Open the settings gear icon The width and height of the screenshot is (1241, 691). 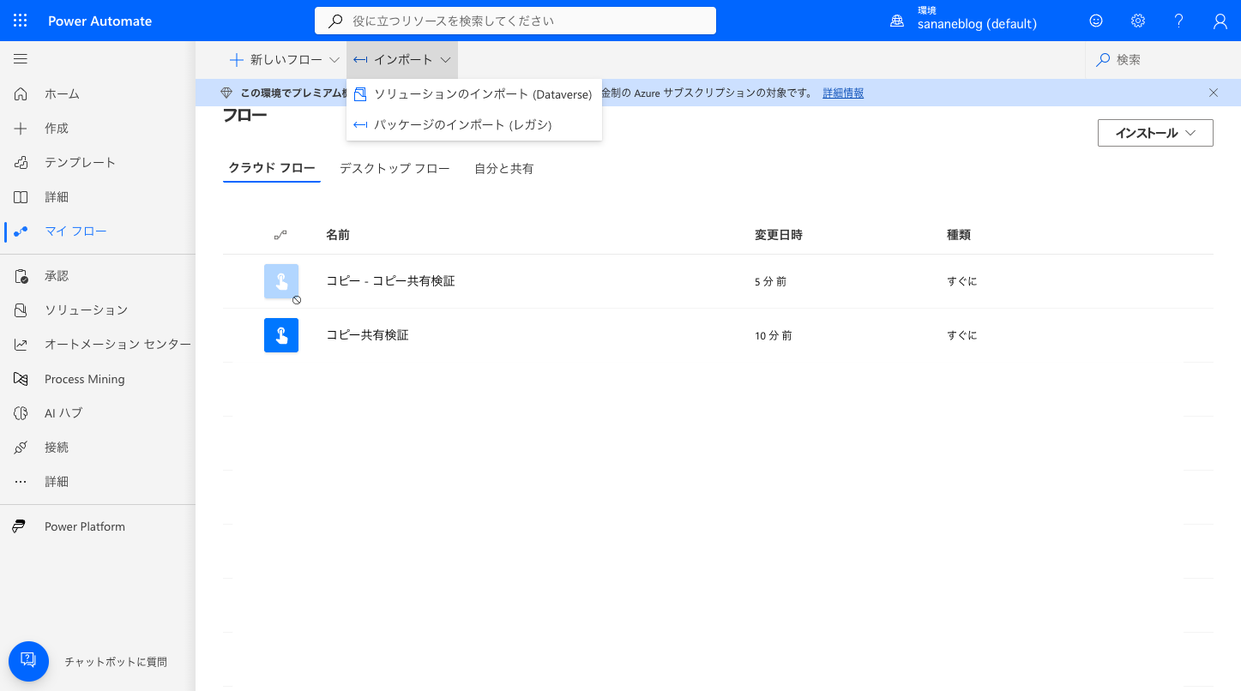click(1138, 21)
